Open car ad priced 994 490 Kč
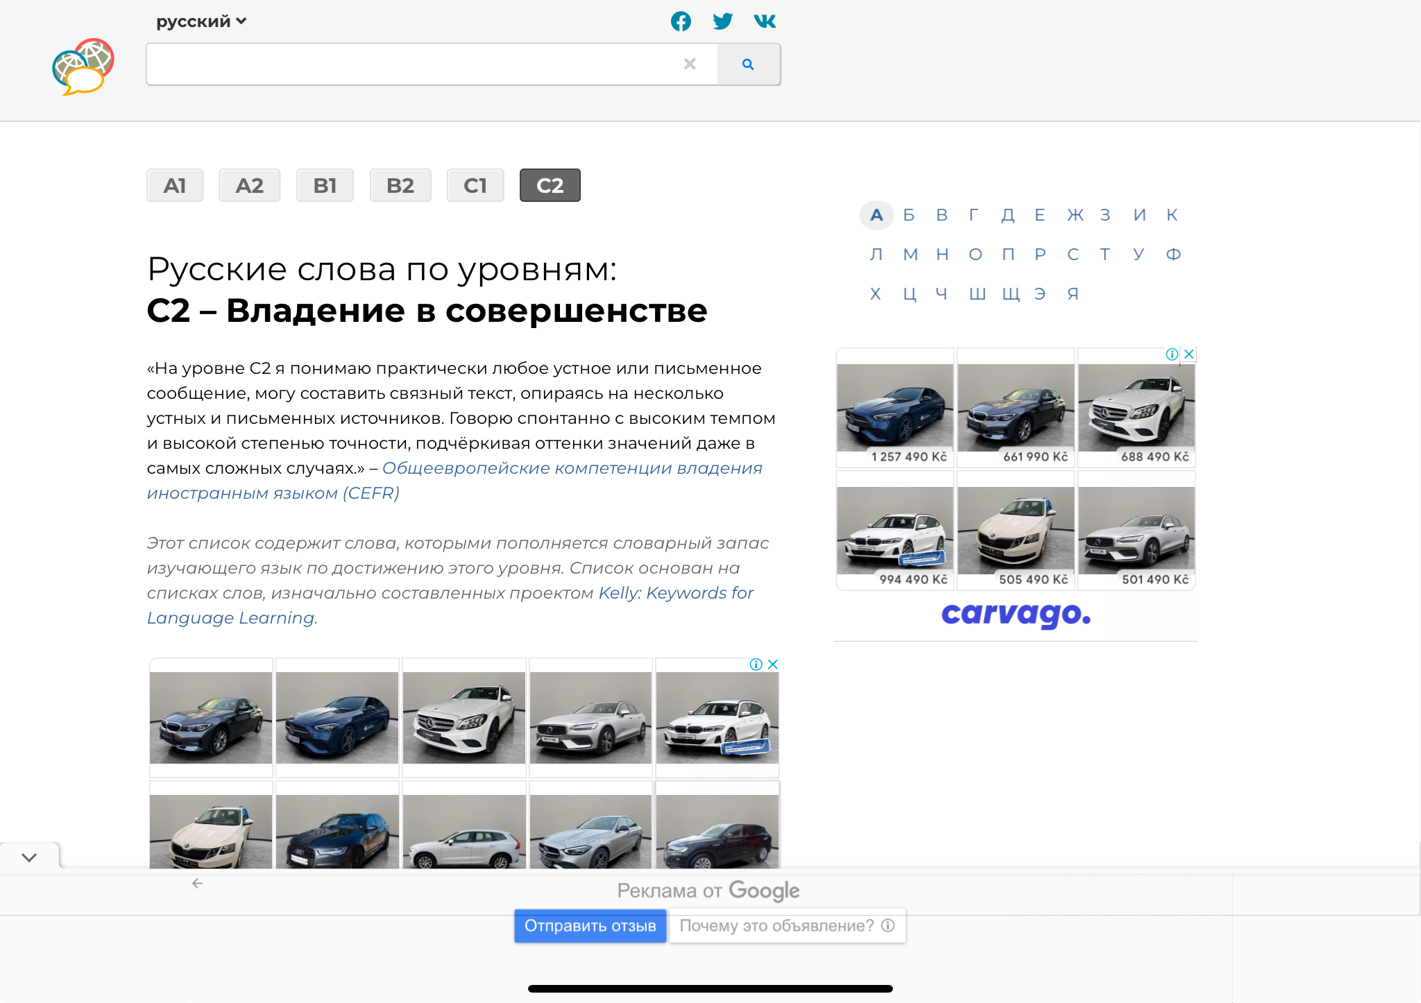Image resolution: width=1421 pixels, height=1003 pixels. 895,531
